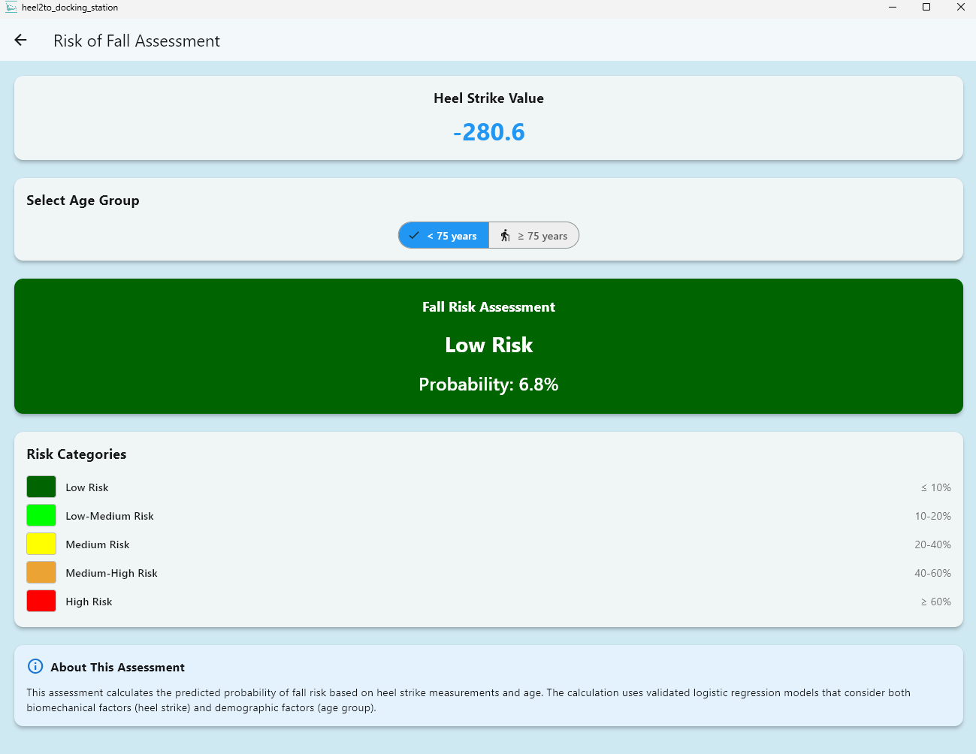Click the bright green Low-Medium Risk swatch
Image resolution: width=976 pixels, height=754 pixels.
41,515
